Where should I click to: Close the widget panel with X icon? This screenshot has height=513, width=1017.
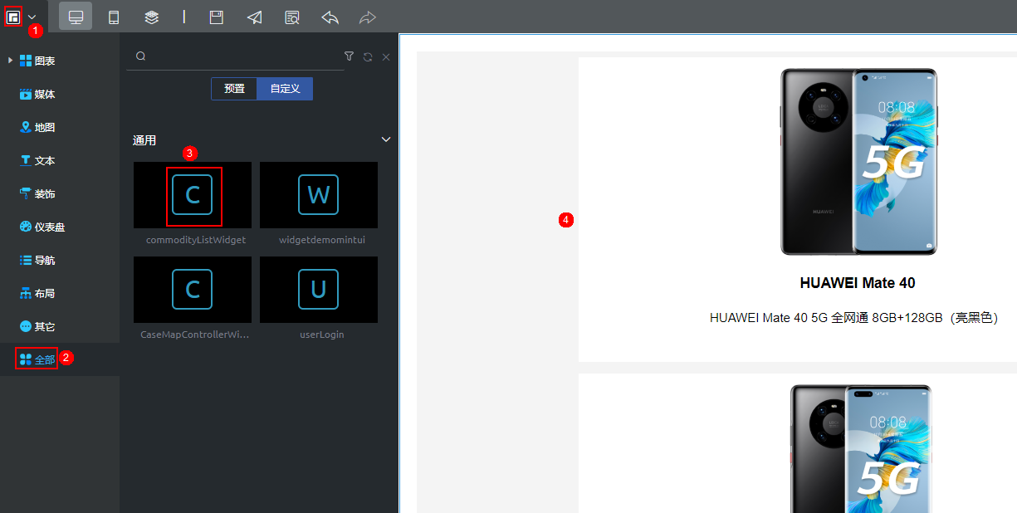[386, 56]
